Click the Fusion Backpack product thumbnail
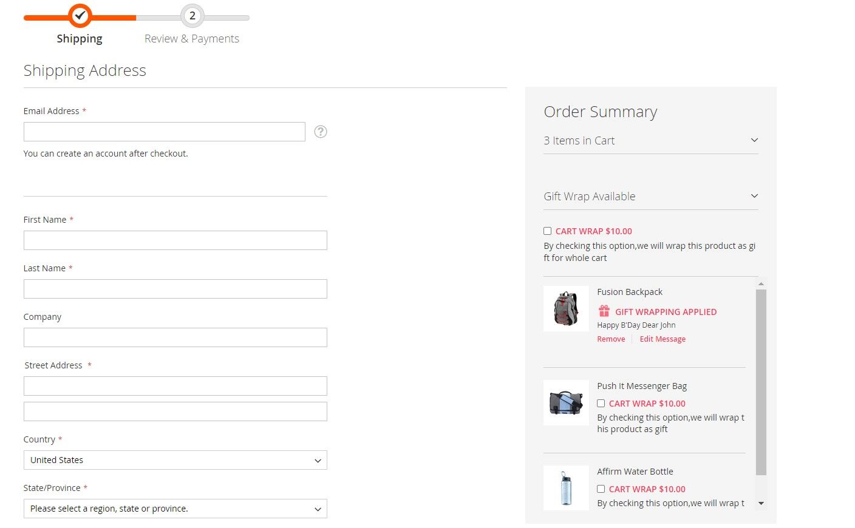The width and height of the screenshot is (855, 528). (566, 308)
